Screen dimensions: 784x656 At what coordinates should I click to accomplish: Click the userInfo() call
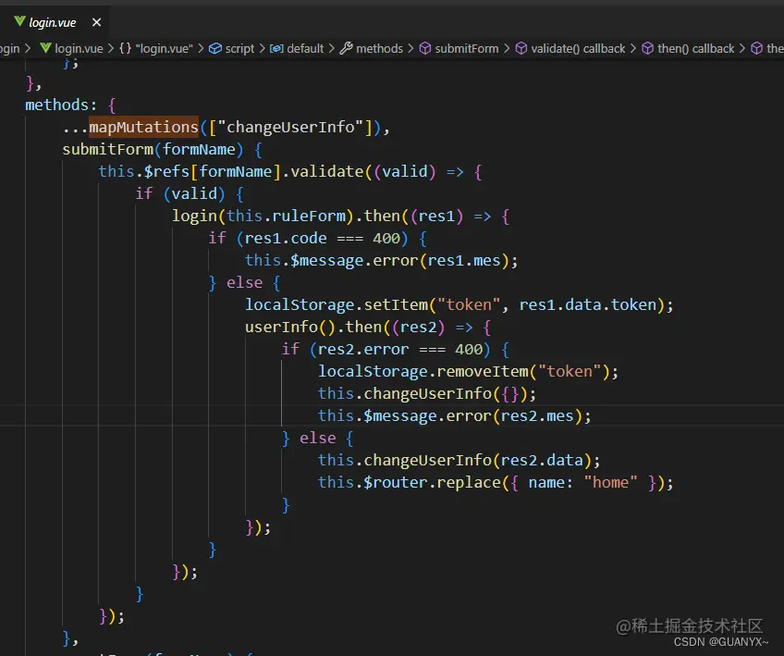[x=290, y=328]
